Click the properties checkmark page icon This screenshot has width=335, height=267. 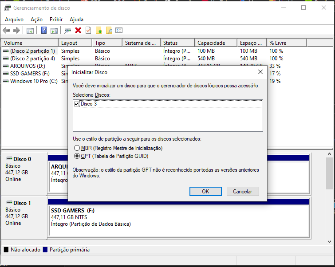(88, 31)
